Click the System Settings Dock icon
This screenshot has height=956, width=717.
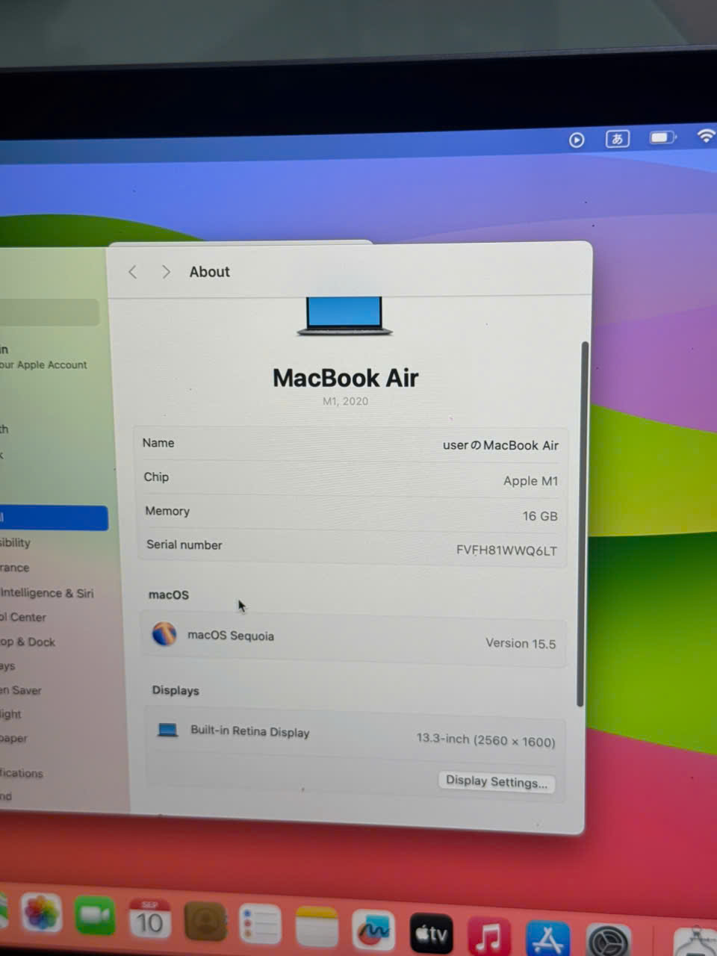(608, 940)
